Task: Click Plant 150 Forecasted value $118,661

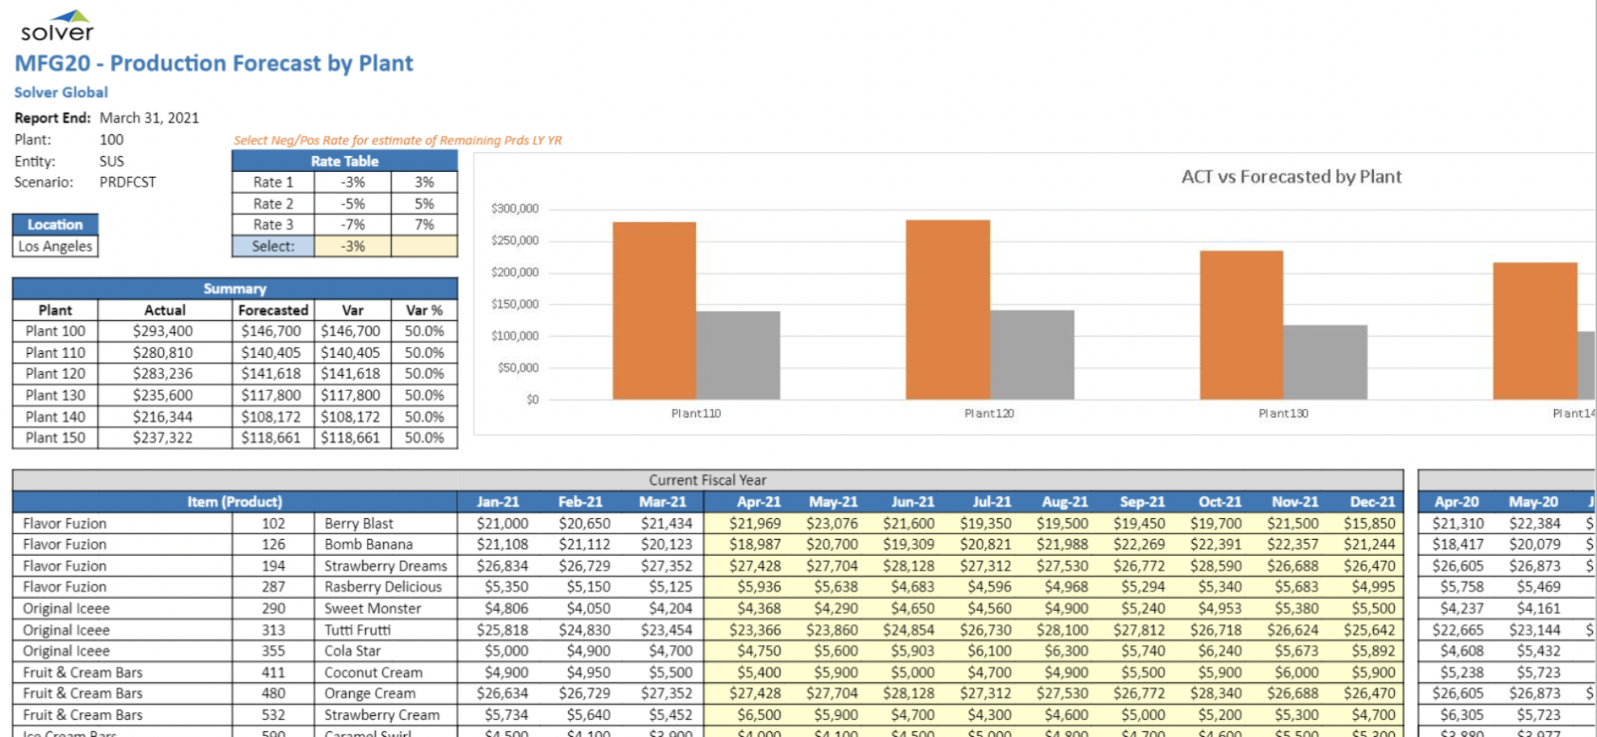Action: tap(271, 438)
